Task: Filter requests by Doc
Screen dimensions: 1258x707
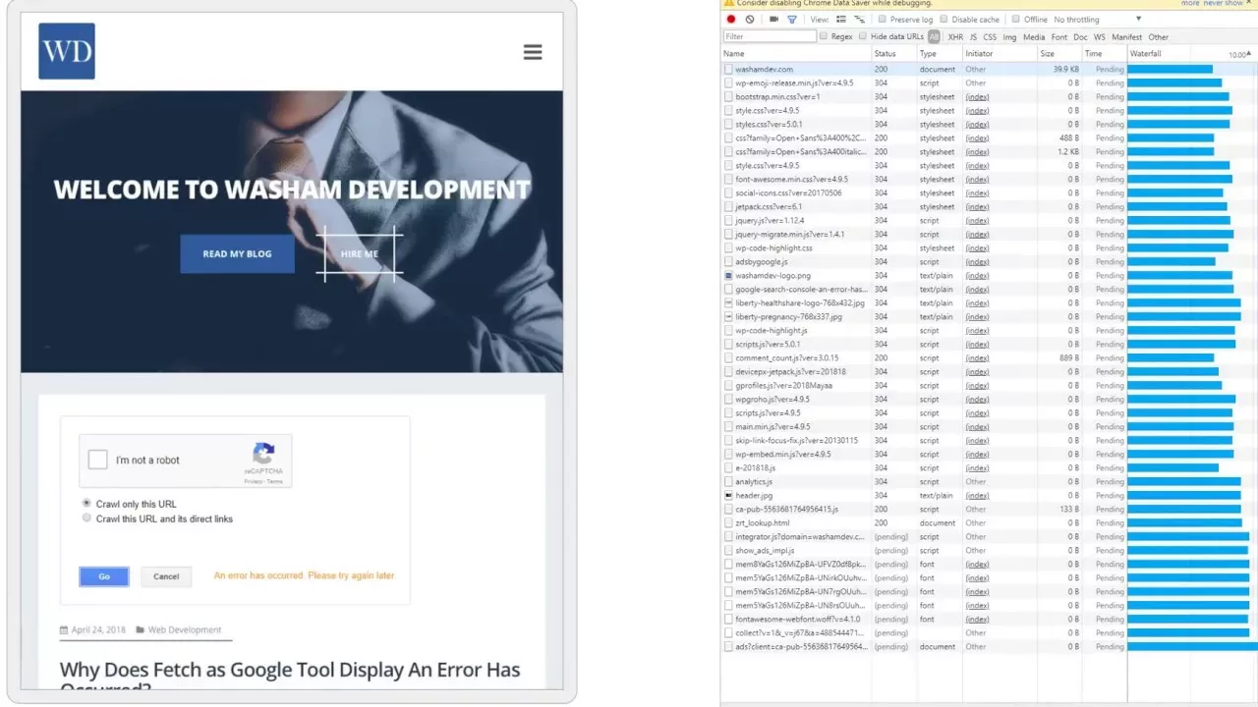Action: (x=1080, y=37)
